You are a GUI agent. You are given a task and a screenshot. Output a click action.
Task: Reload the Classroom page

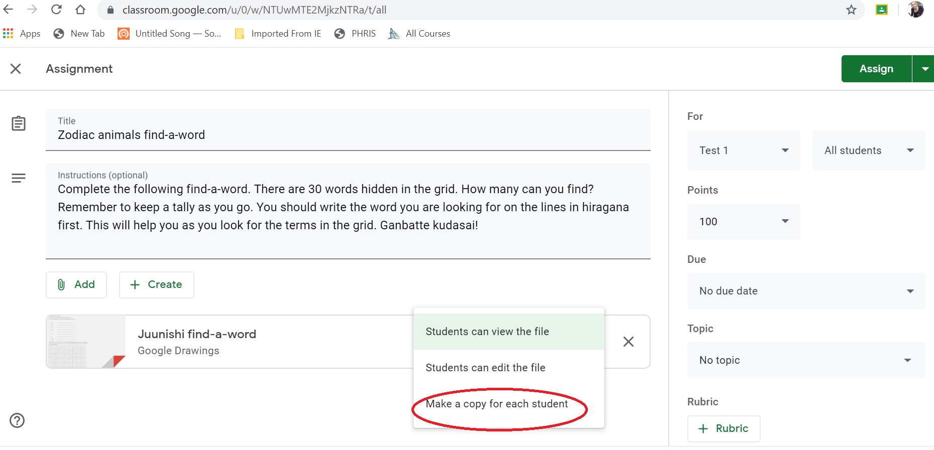point(56,10)
